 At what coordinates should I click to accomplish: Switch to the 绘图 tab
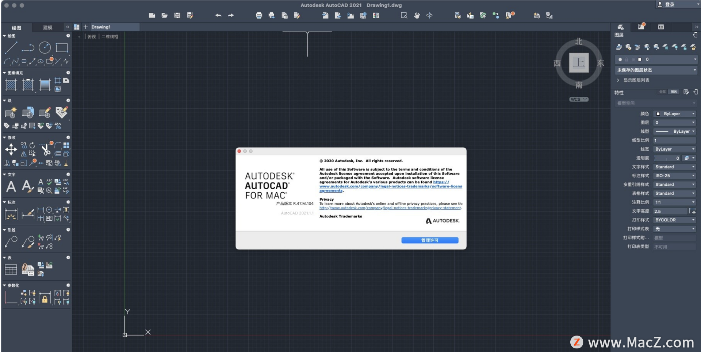(16, 27)
